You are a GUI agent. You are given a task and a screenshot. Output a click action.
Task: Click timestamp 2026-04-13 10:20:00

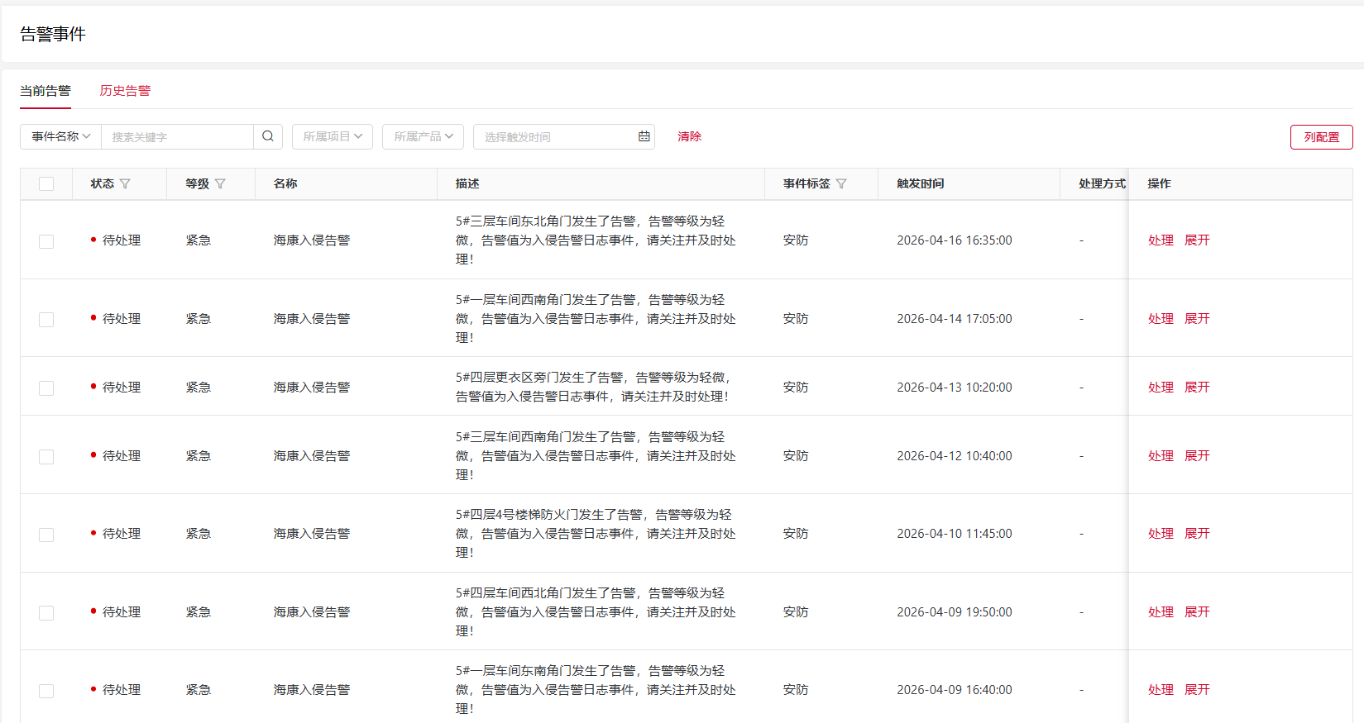[955, 388]
